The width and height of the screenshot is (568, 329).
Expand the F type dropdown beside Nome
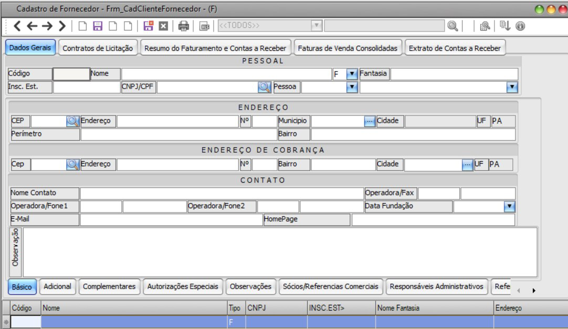point(351,74)
